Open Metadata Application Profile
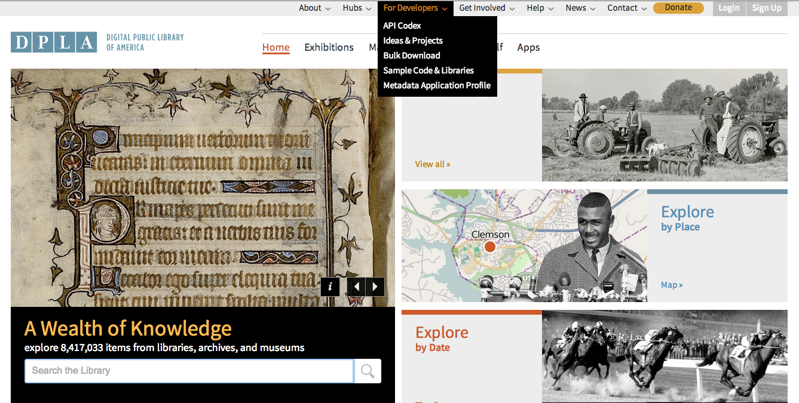 point(437,85)
